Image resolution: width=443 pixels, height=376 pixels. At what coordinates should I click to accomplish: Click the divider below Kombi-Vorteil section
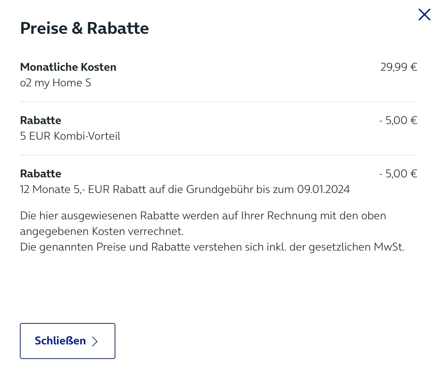[x=218, y=155]
